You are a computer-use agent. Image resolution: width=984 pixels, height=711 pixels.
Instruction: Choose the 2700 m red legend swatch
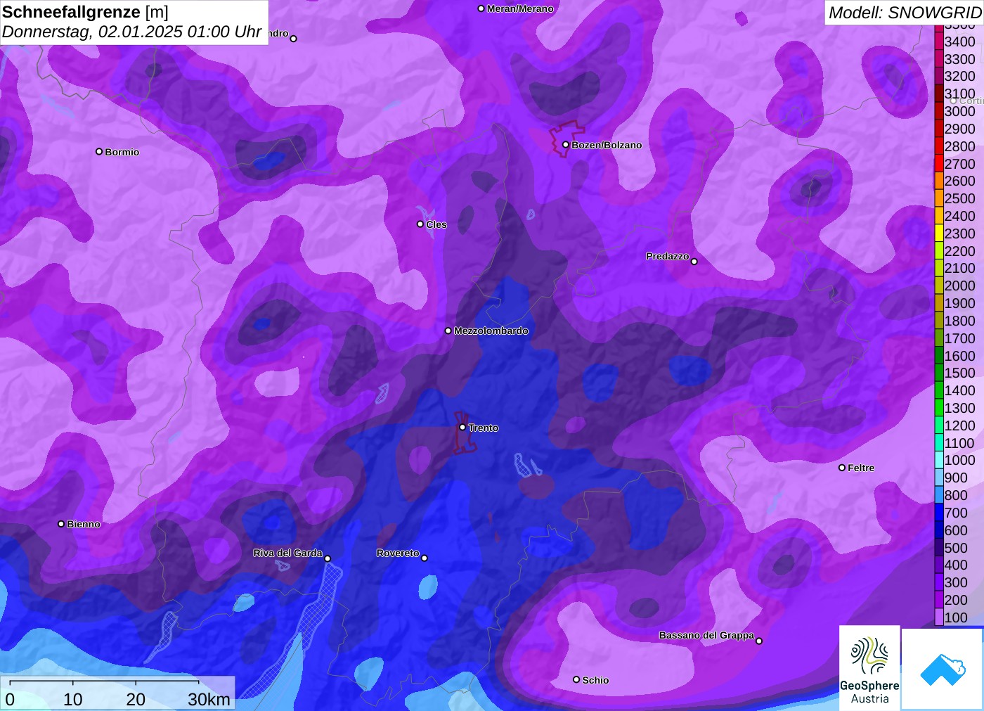point(939,164)
